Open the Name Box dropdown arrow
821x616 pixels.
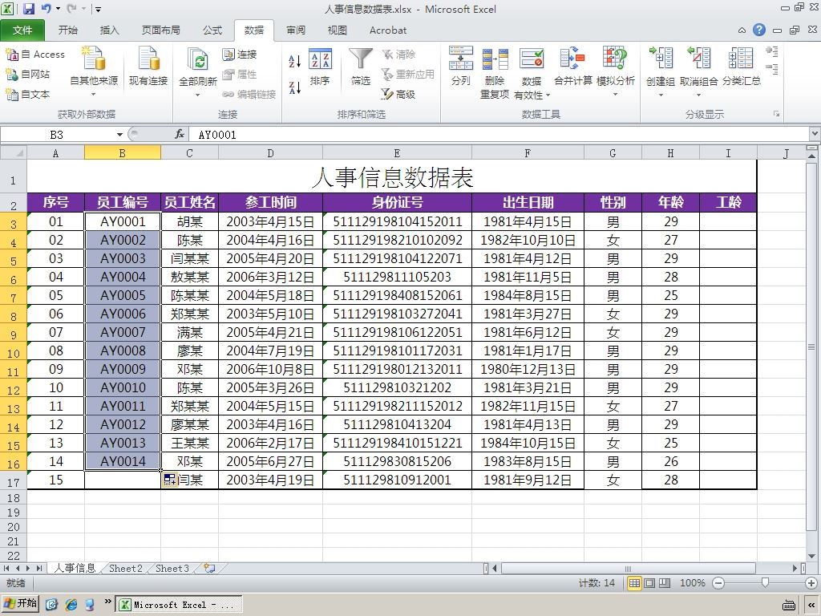tap(120, 135)
